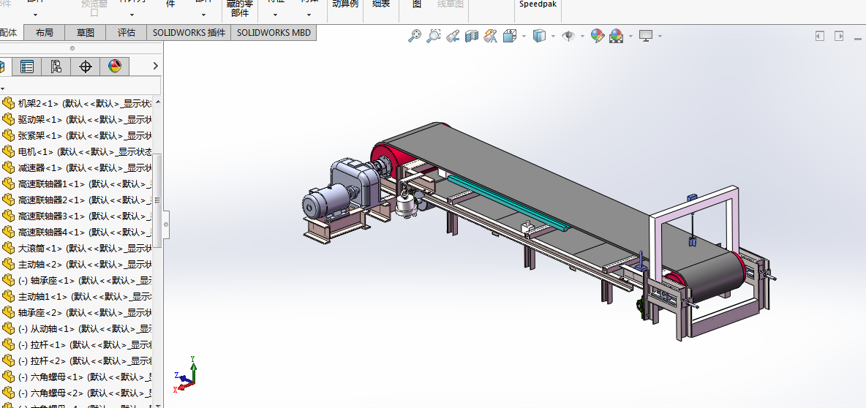Open Edit Appearance color ball icon

[597, 36]
